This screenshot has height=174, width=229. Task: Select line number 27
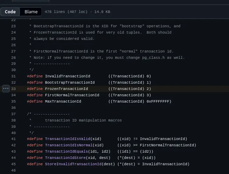[x=13, y=51]
